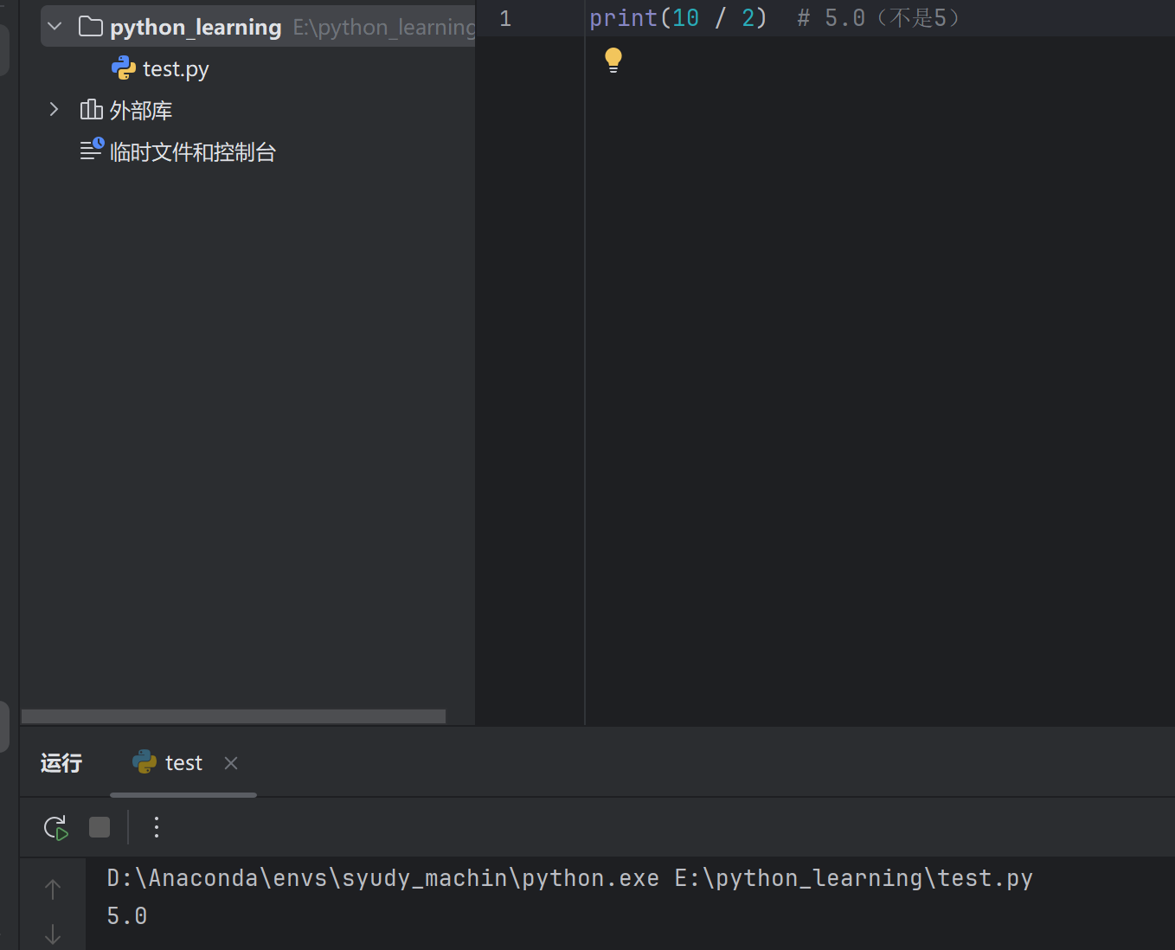Stop the running process
This screenshot has height=950, width=1175.
(x=100, y=827)
